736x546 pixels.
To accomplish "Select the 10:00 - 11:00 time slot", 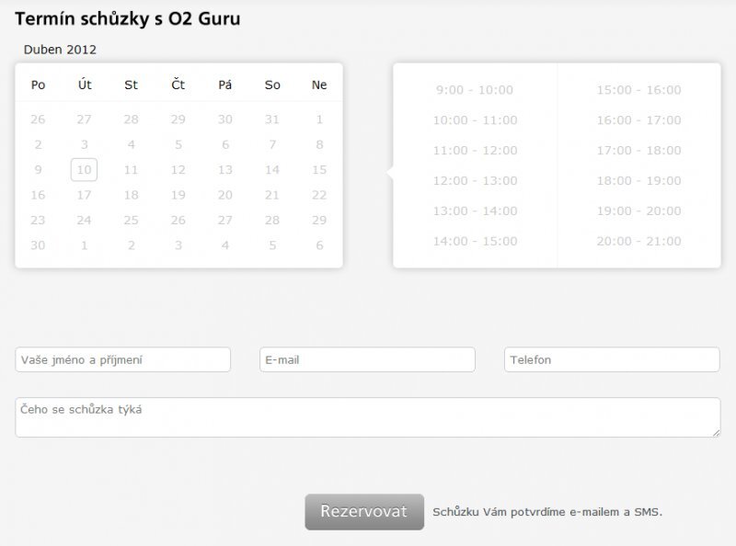I will click(x=475, y=120).
